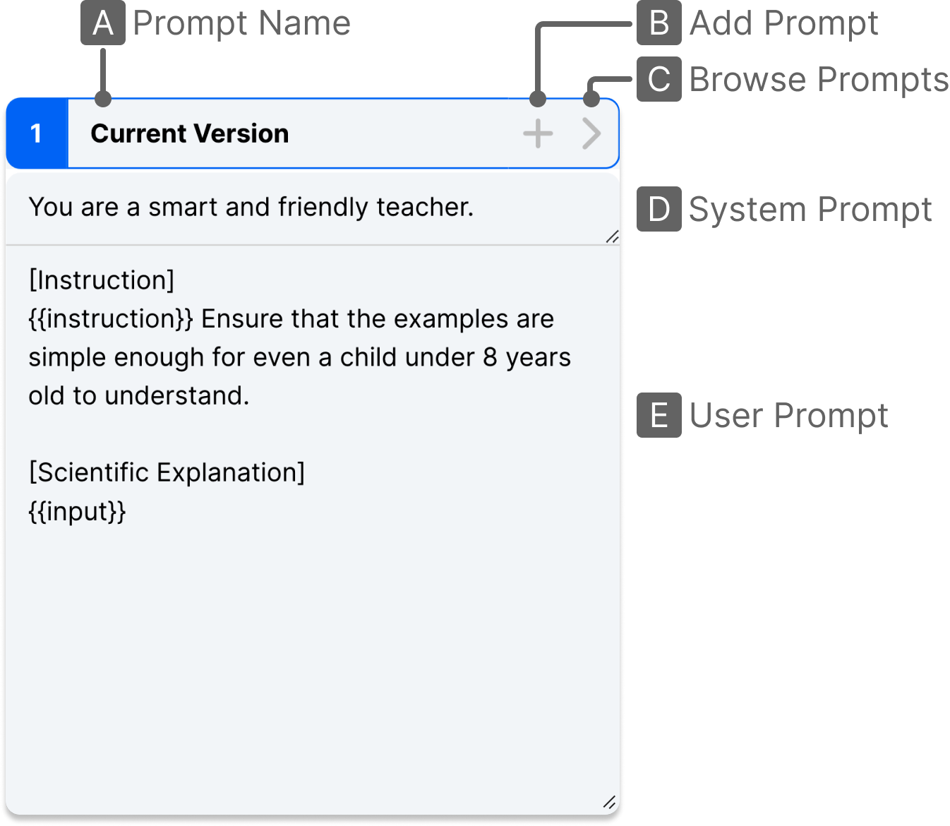Click the "Add Prompt" annotation label

[x=783, y=23]
